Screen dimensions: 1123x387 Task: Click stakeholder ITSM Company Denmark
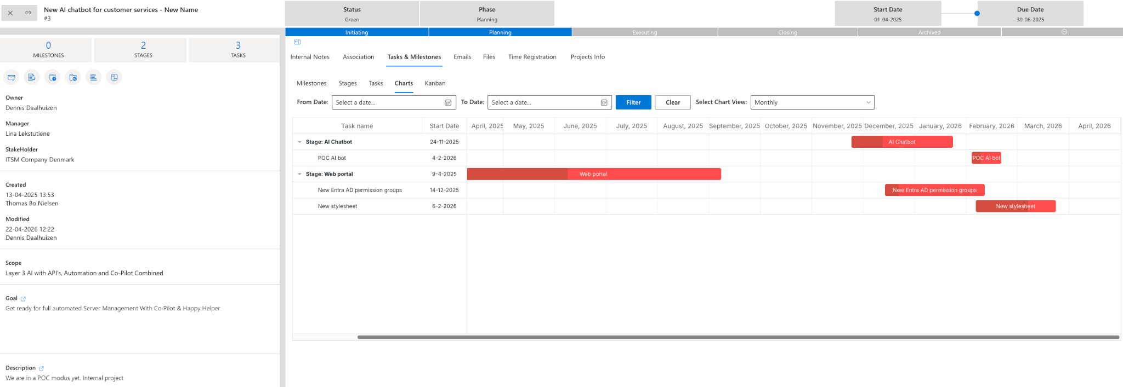pos(39,160)
